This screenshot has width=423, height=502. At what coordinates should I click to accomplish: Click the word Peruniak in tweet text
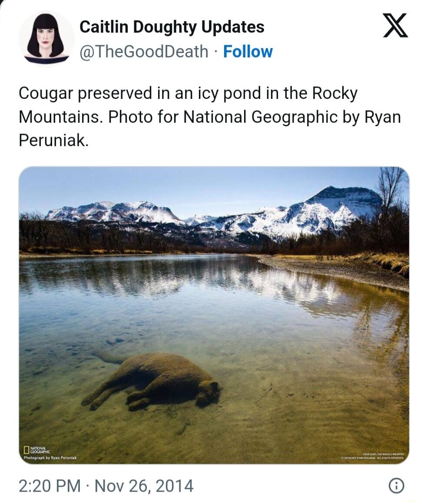(53, 140)
